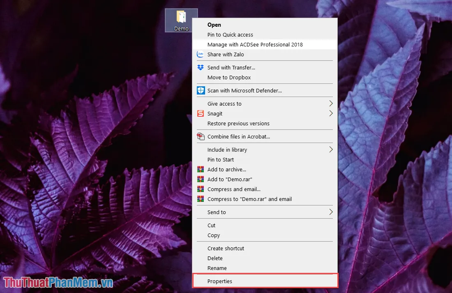Choose Delete from the context menu
Viewport: 452px width, 293px height.
[x=215, y=258]
